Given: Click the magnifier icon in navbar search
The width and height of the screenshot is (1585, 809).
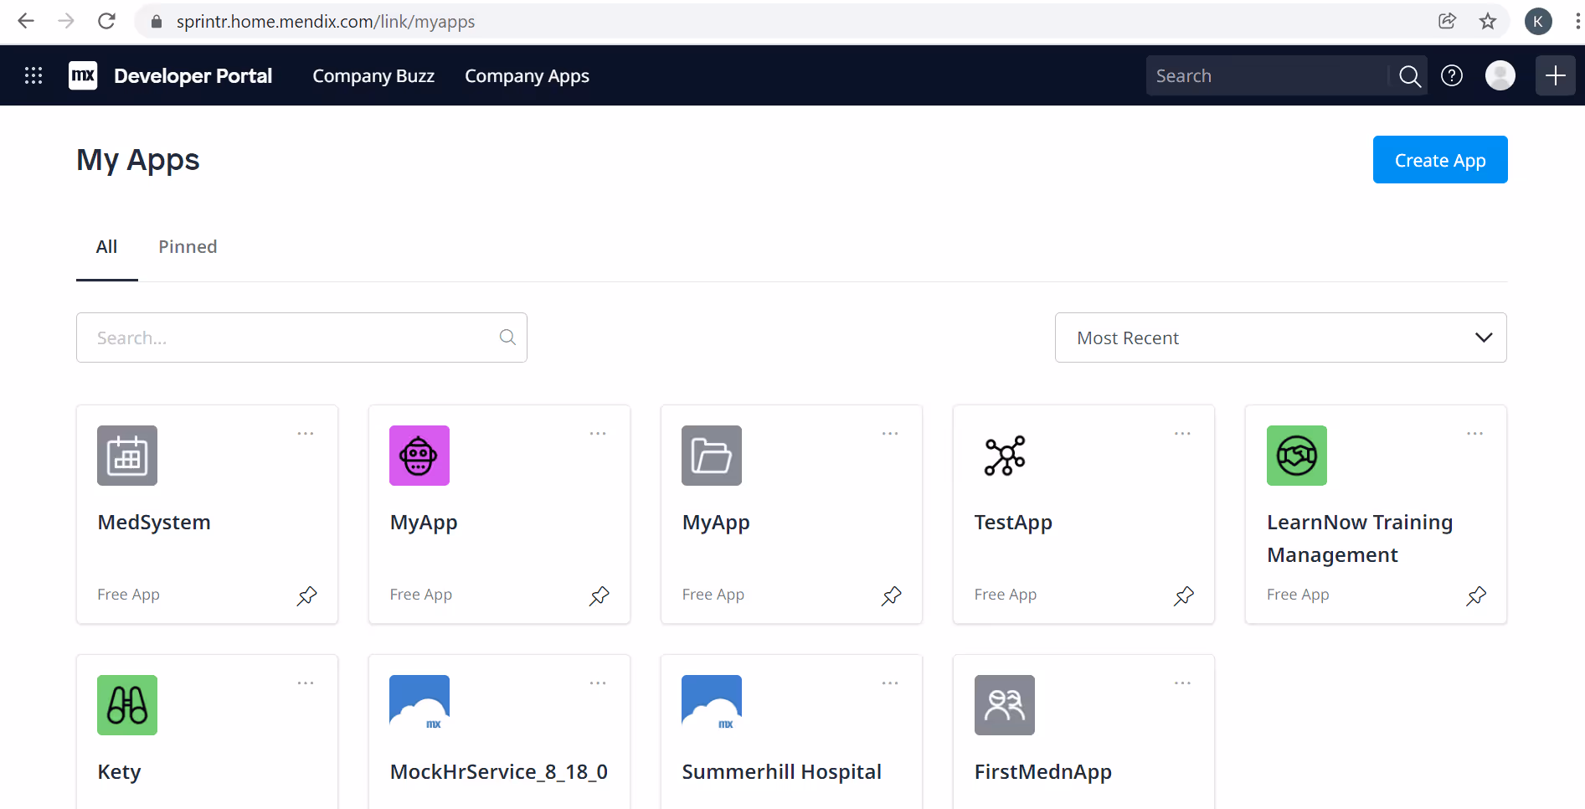Looking at the screenshot, I should pyautogui.click(x=1410, y=75).
